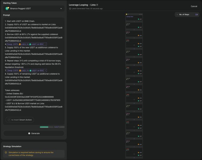Select the second Deposit step card in the flow
This screenshot has width=202, height=160.
tap(134, 53)
